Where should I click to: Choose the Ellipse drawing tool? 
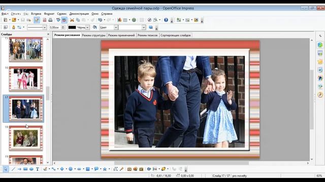click(x=31, y=169)
